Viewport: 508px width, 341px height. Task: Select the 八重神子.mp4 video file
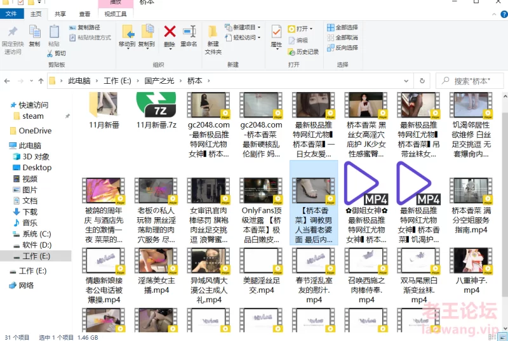point(471,271)
